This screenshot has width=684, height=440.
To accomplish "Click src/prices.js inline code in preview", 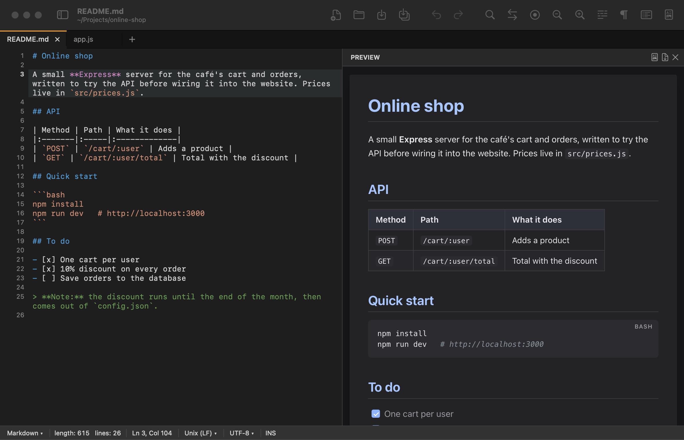I will click(597, 154).
